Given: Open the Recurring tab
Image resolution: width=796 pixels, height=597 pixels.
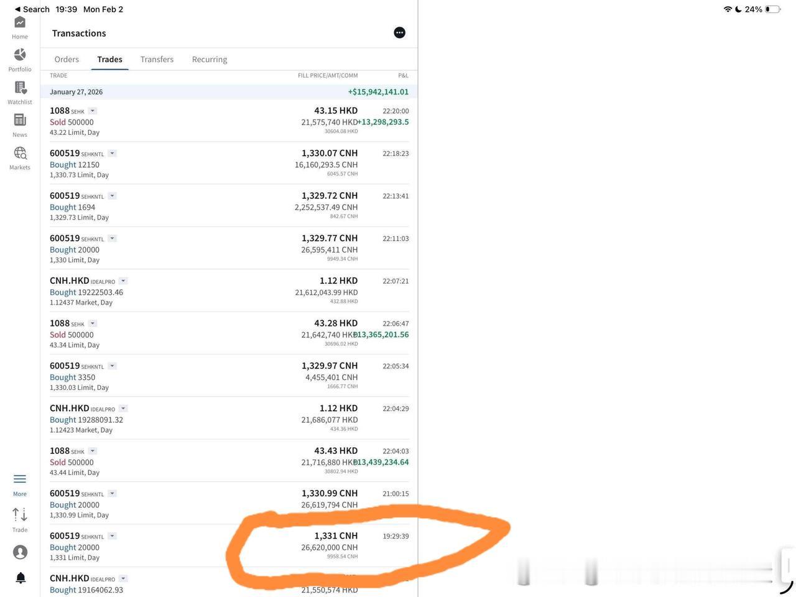Looking at the screenshot, I should coord(210,60).
